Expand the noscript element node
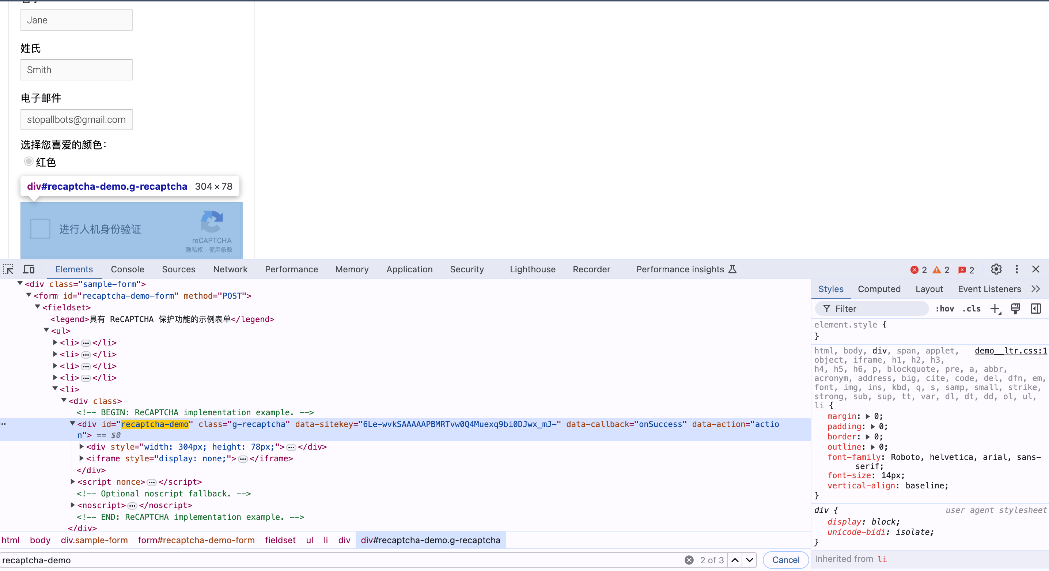Image resolution: width=1049 pixels, height=571 pixels. point(73,505)
